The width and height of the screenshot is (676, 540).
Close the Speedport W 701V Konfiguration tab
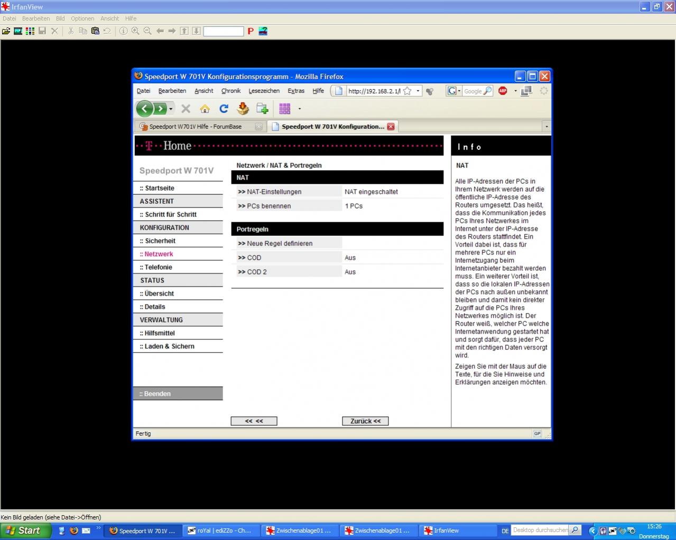[x=391, y=127]
